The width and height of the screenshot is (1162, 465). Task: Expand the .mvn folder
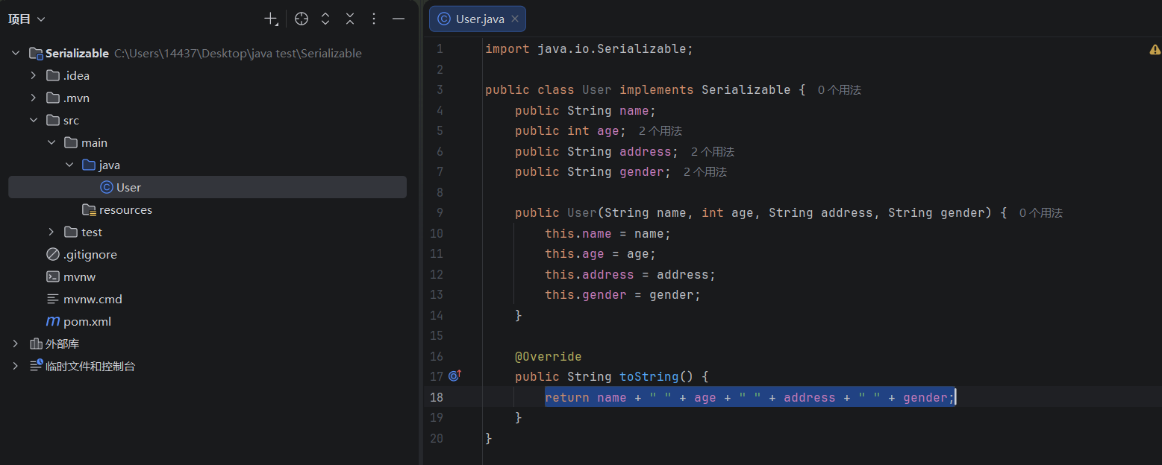click(33, 98)
